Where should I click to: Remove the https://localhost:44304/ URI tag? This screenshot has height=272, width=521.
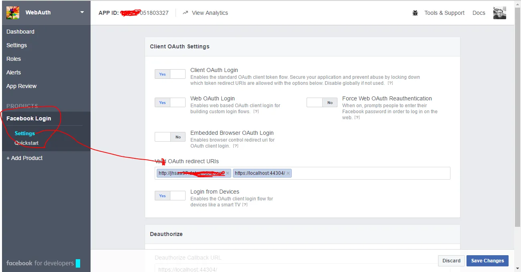288,173
